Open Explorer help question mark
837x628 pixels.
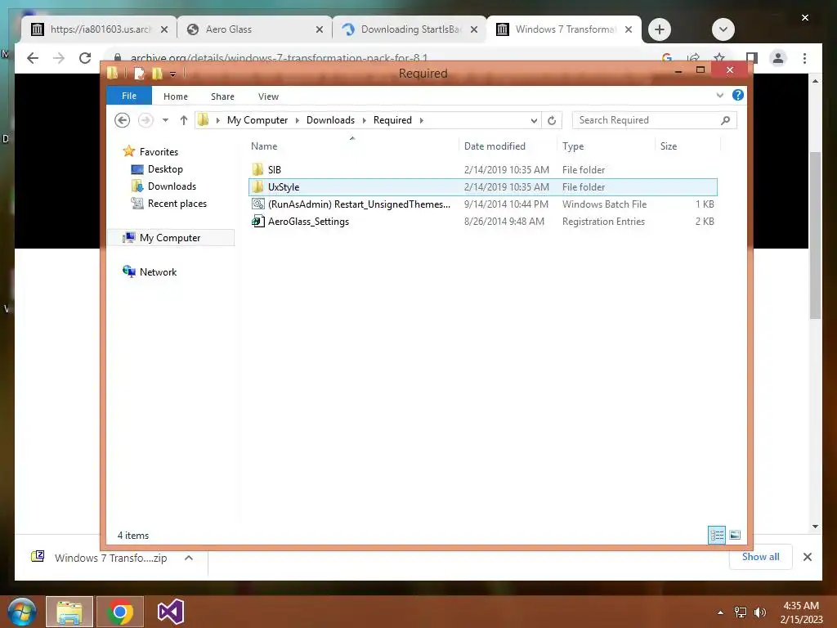[738, 95]
